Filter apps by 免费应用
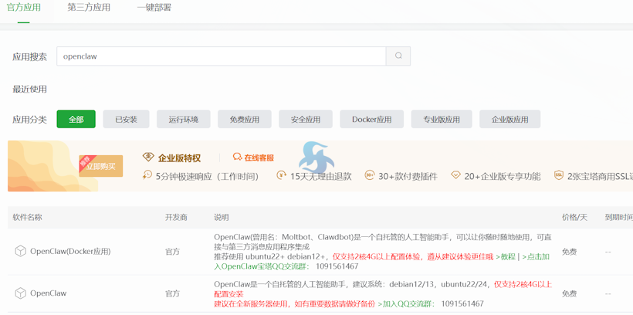 click(x=244, y=119)
